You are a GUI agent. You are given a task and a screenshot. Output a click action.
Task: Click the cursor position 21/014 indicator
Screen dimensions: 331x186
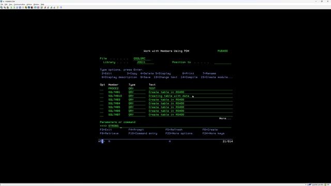coord(228,142)
